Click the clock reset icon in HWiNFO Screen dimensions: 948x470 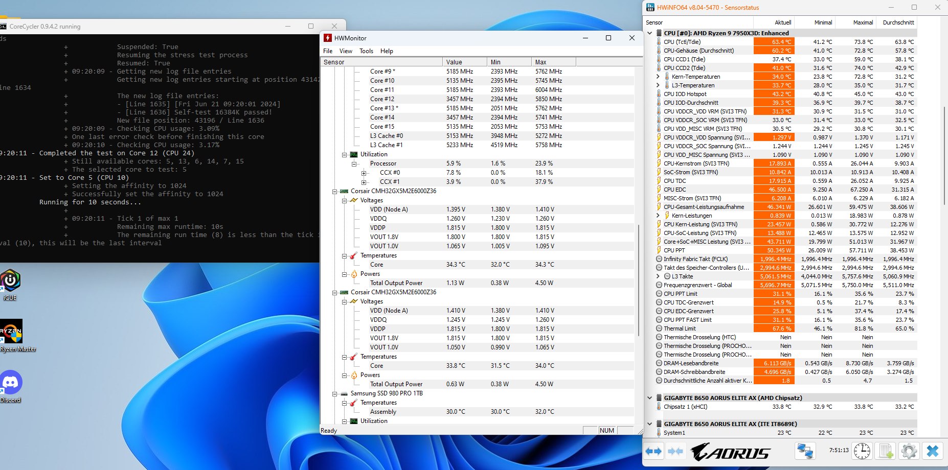tap(862, 451)
